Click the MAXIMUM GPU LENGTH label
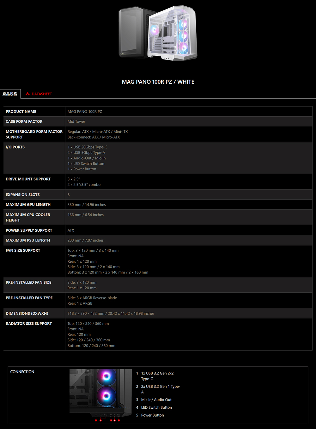316x429 pixels. click(28, 205)
